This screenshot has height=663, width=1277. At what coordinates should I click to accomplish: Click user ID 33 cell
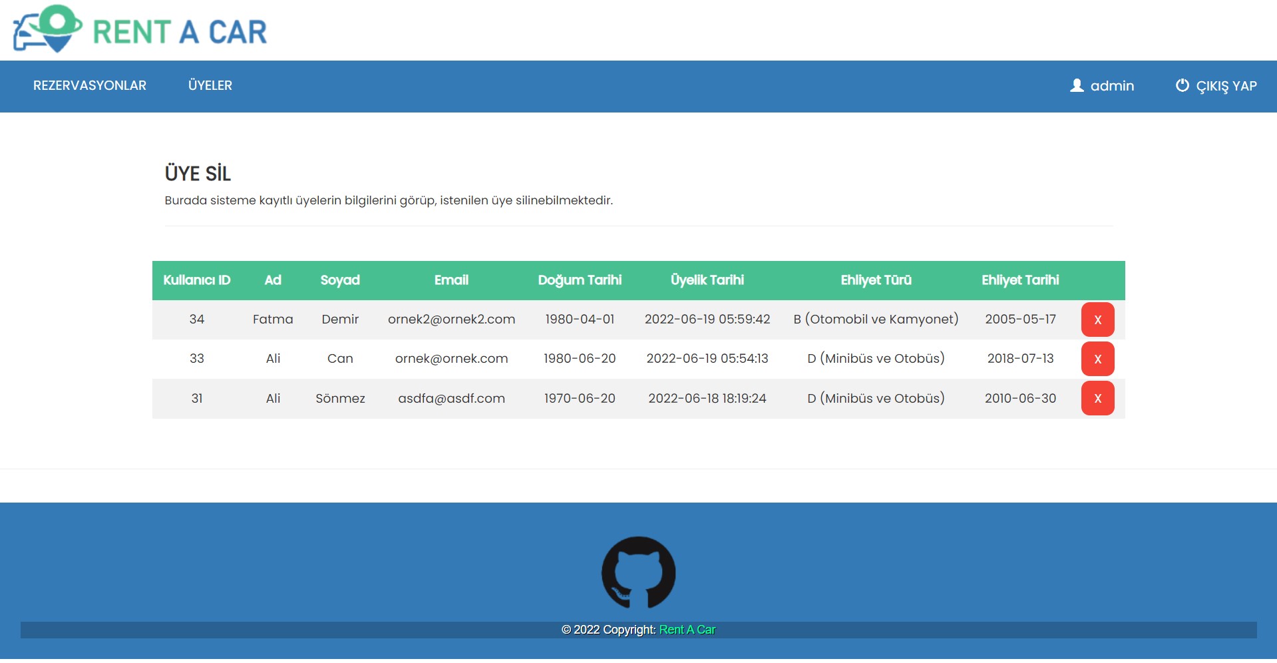(x=197, y=359)
